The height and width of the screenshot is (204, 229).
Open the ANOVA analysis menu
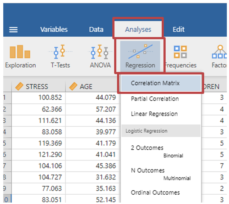100,57
